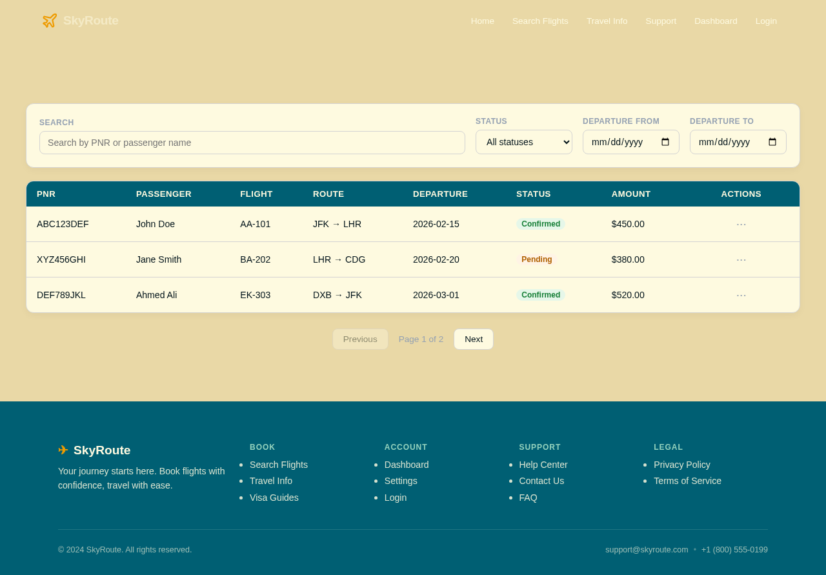Screen dimensions: 826x575
Task: Click flight number EK-303
Action: (256, 295)
